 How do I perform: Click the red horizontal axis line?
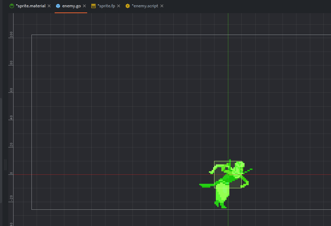(x=104, y=174)
